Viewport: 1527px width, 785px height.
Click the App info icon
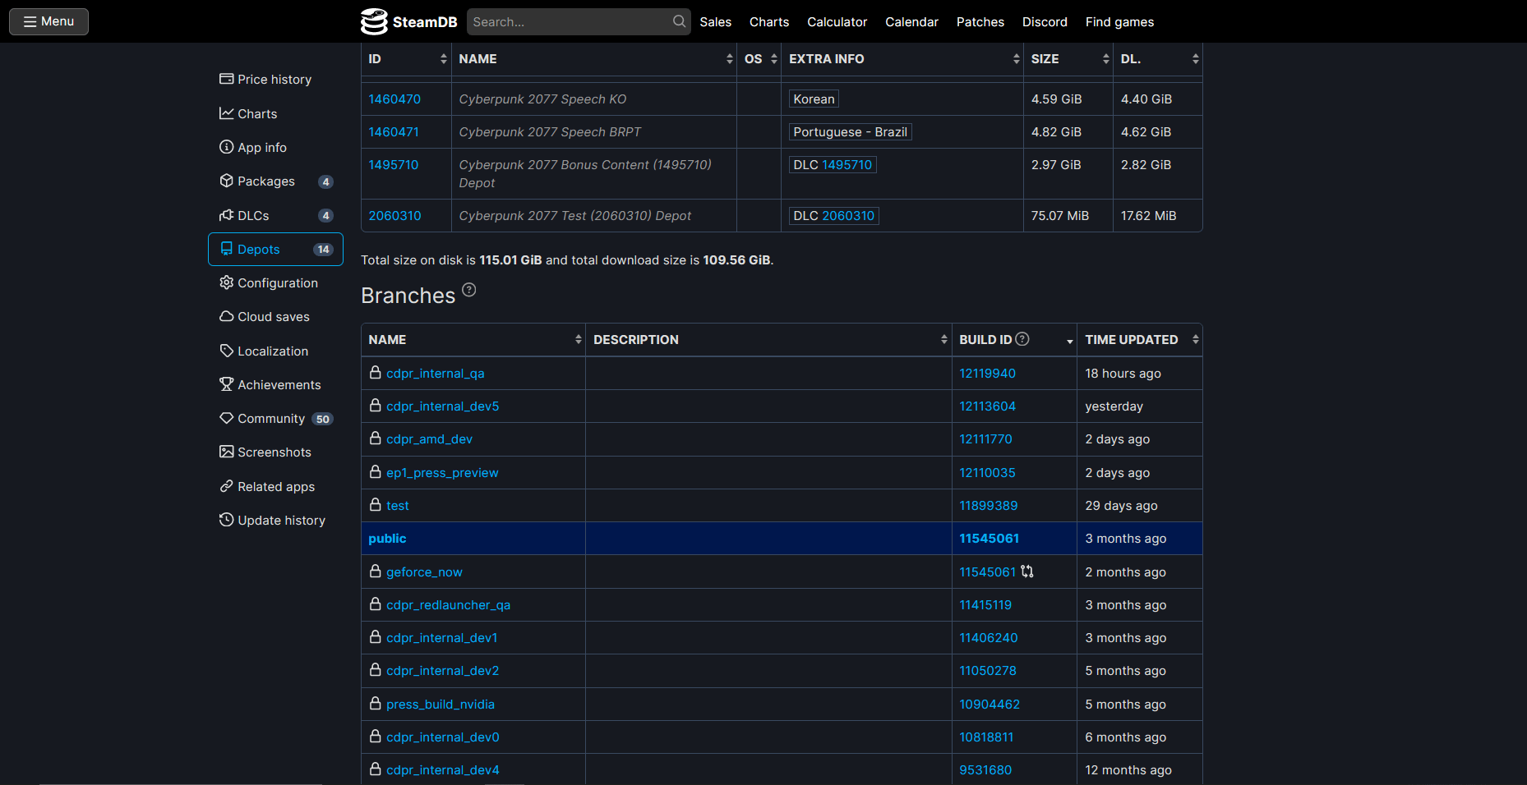point(226,147)
